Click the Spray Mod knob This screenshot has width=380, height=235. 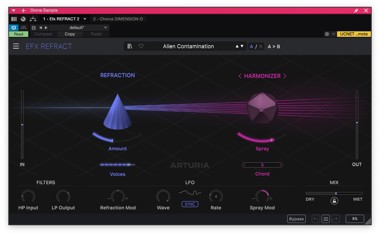[x=262, y=197]
